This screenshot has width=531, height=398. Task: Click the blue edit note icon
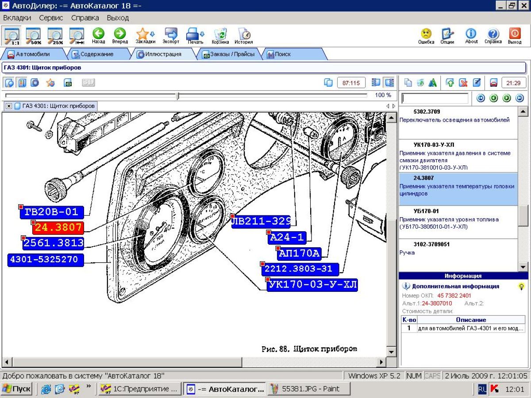point(477,83)
